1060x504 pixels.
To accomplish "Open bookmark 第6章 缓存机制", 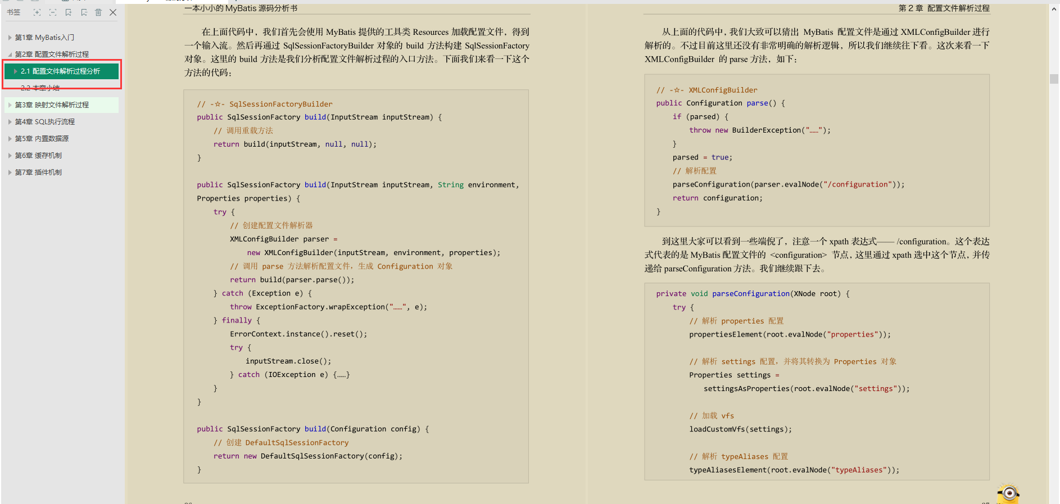I will pyautogui.click(x=38, y=156).
